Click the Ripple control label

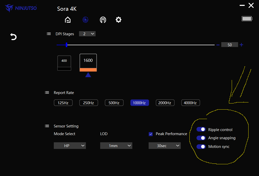pyautogui.click(x=220, y=130)
